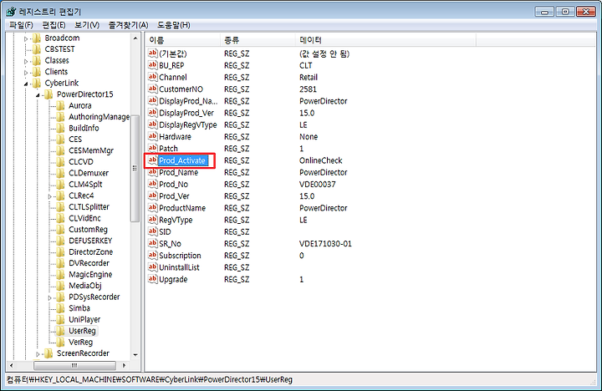Screen dimensions: 602x391
Task: Expand the PDSysRecorder tree node
Action: [49, 297]
